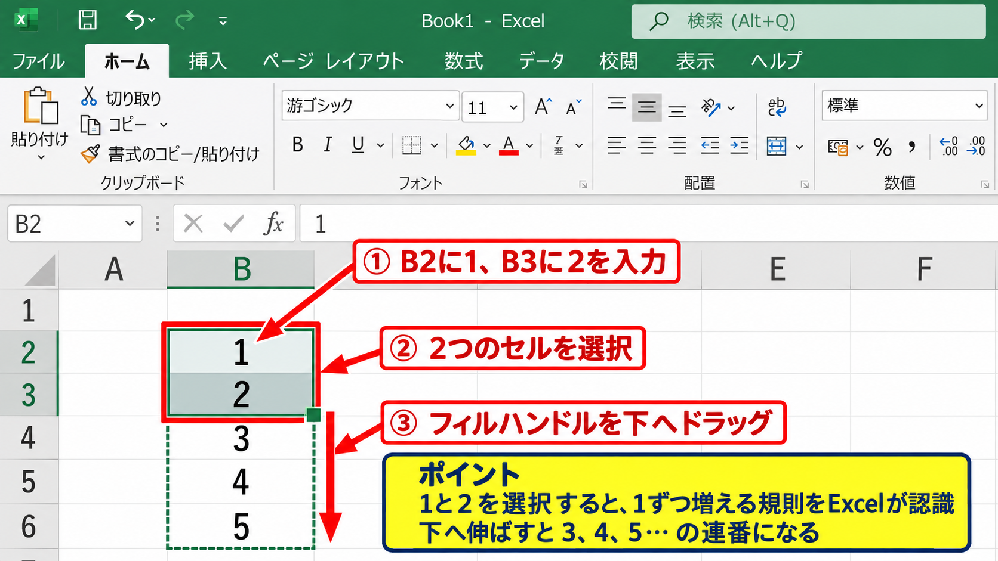Screen dimensions: 998x561
Task: Click the increase font size icon
Action: point(543,107)
